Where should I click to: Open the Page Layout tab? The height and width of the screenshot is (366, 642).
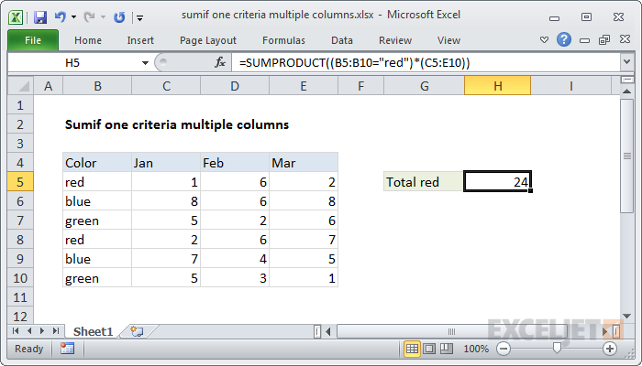coord(208,40)
